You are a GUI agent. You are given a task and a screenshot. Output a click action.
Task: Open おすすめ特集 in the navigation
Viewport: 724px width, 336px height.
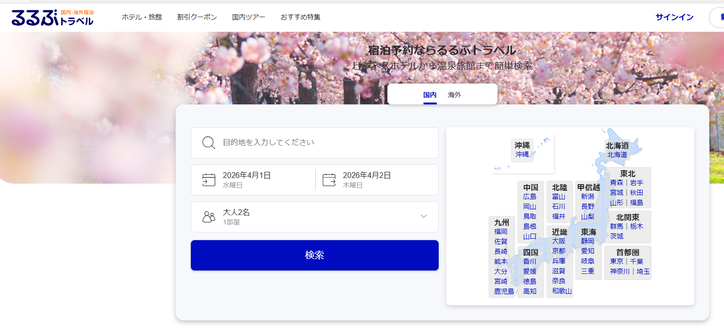coord(300,17)
